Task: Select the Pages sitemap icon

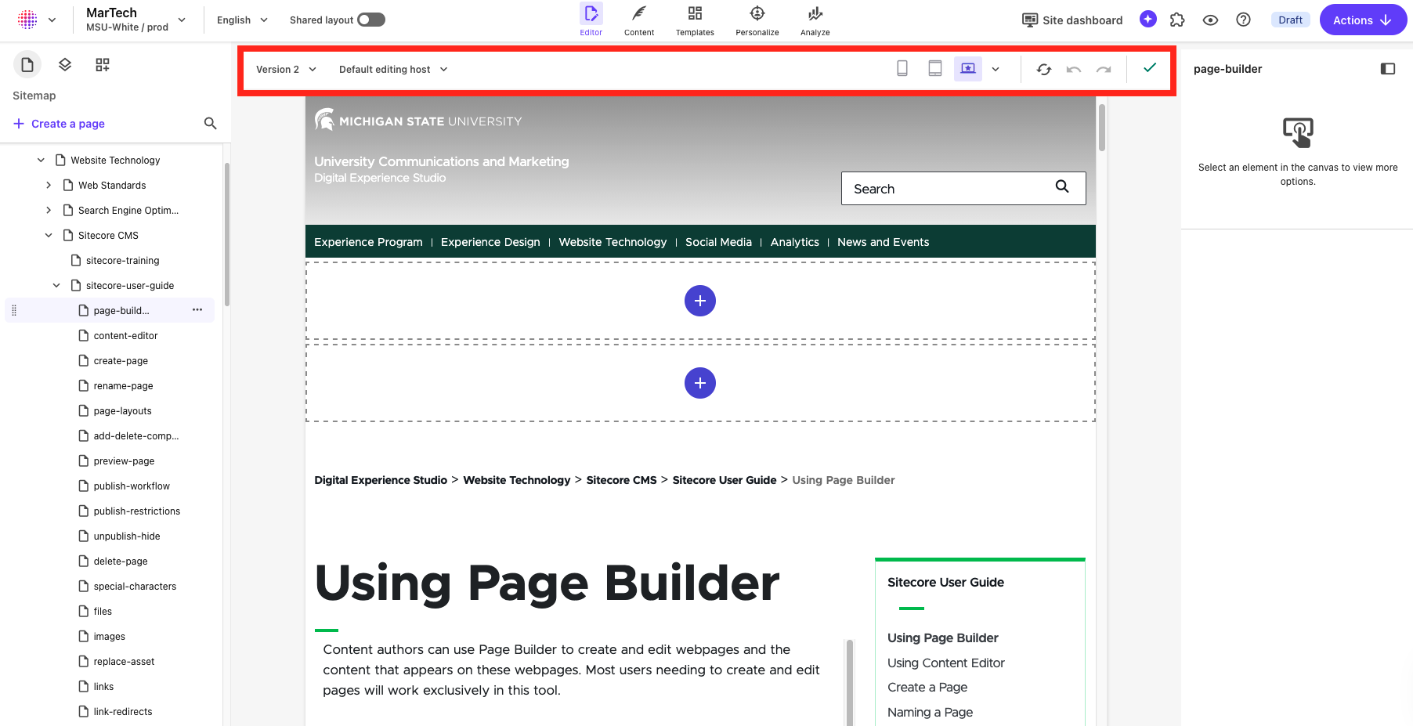Action: point(27,64)
